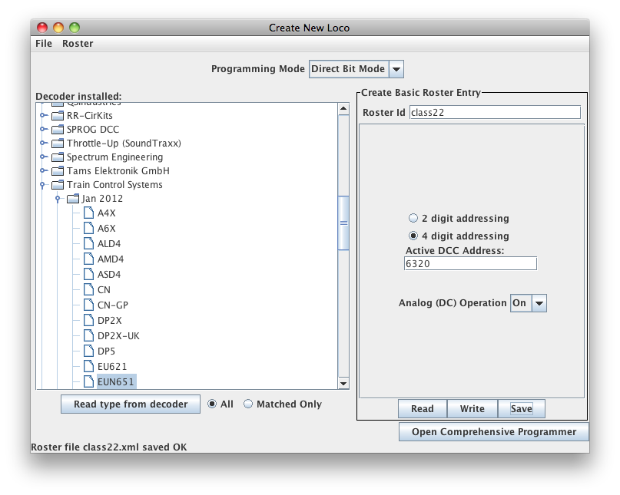Screen dimensions: 620x495
Task: Click the SPROG DCC folder icon
Action: (x=58, y=130)
